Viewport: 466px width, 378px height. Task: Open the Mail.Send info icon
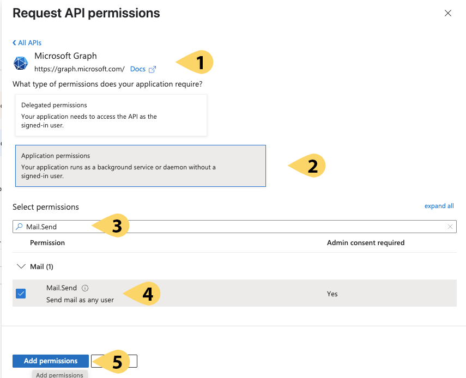coord(85,288)
